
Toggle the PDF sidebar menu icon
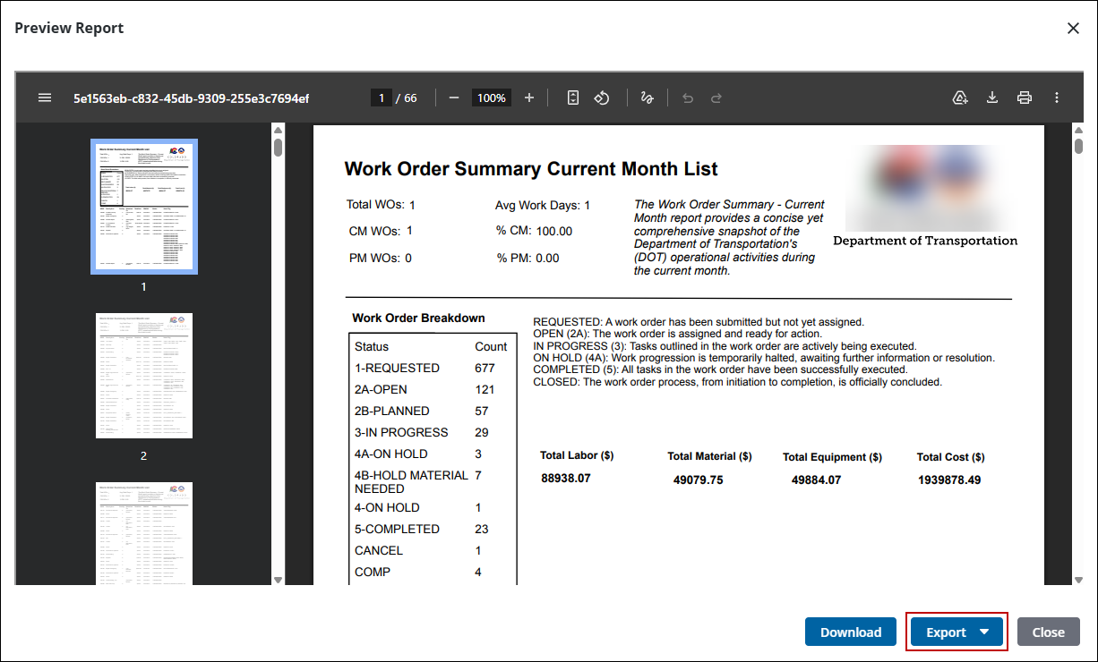point(45,98)
